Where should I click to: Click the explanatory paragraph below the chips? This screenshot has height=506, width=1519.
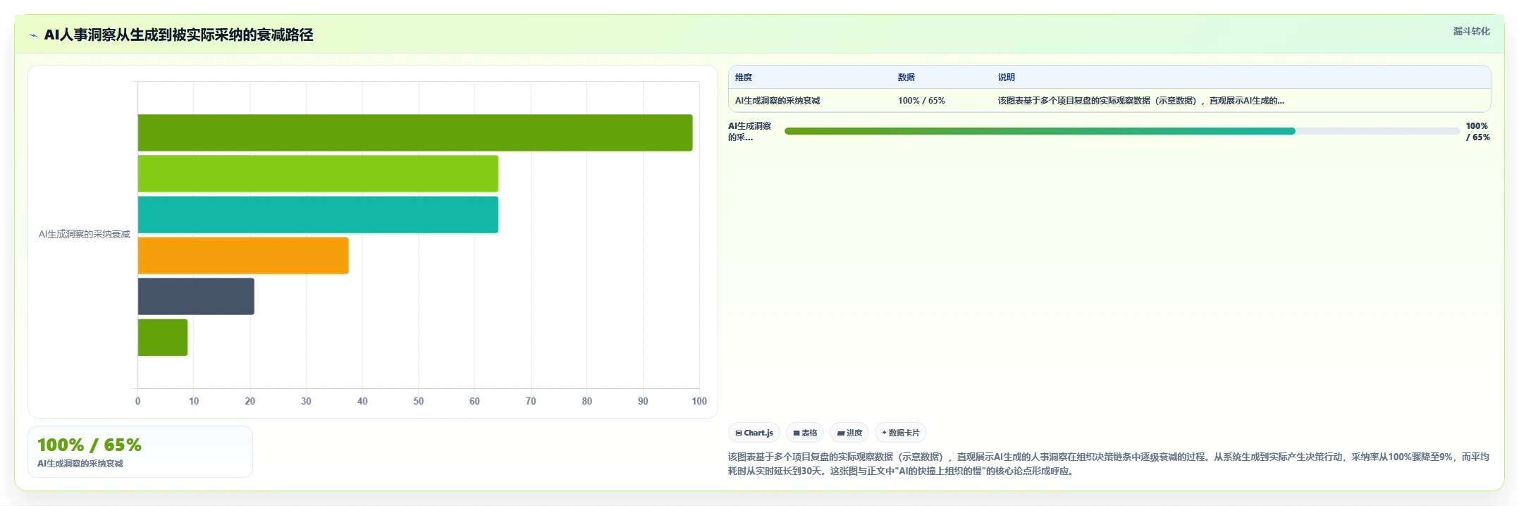(1109, 464)
